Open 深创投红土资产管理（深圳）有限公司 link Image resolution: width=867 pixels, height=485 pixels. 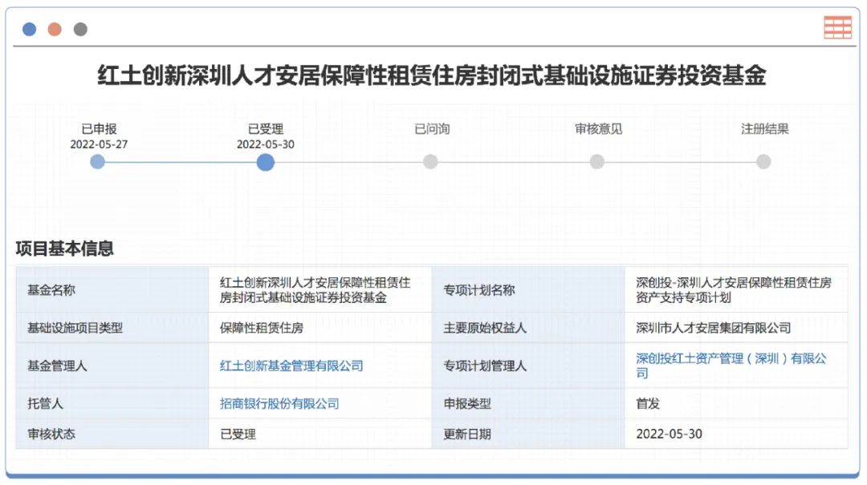[x=731, y=366]
